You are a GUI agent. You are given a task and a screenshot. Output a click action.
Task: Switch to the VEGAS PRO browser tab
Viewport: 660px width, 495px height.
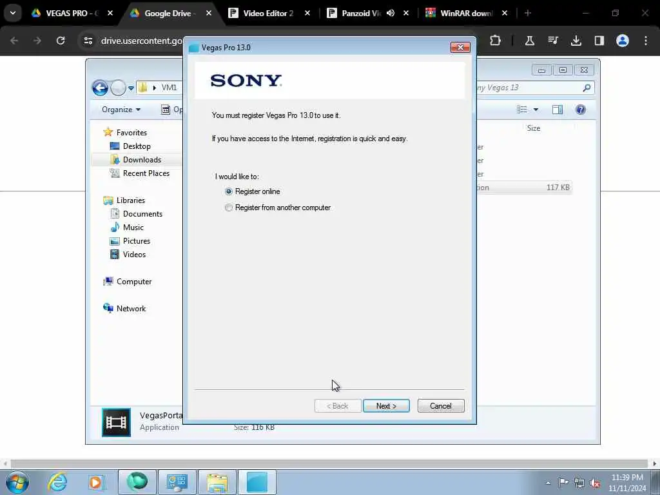pos(72,13)
